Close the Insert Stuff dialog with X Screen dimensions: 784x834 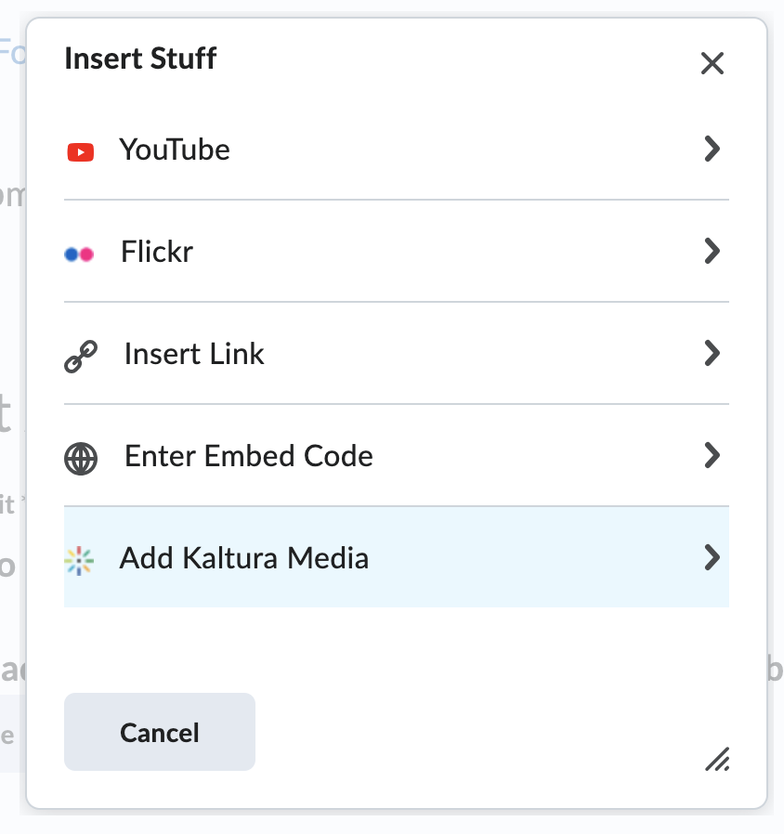[x=712, y=63]
